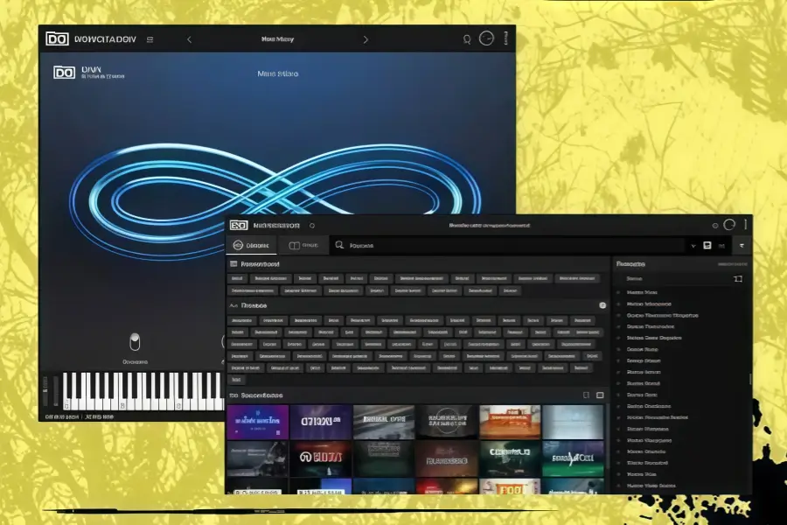
Task: Open the hamburger menu in the instrument window header
Action: pos(150,39)
